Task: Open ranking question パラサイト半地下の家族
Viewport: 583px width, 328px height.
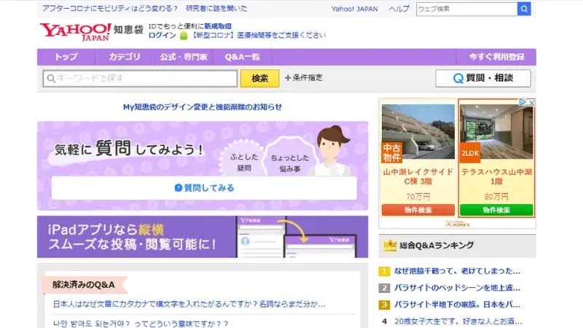Action: click(x=457, y=305)
